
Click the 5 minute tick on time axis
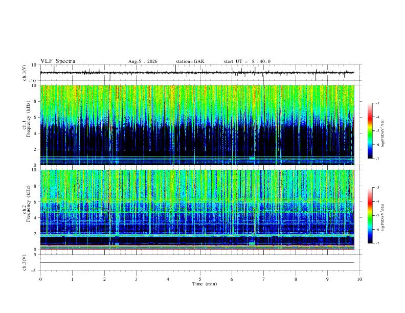[200, 279]
